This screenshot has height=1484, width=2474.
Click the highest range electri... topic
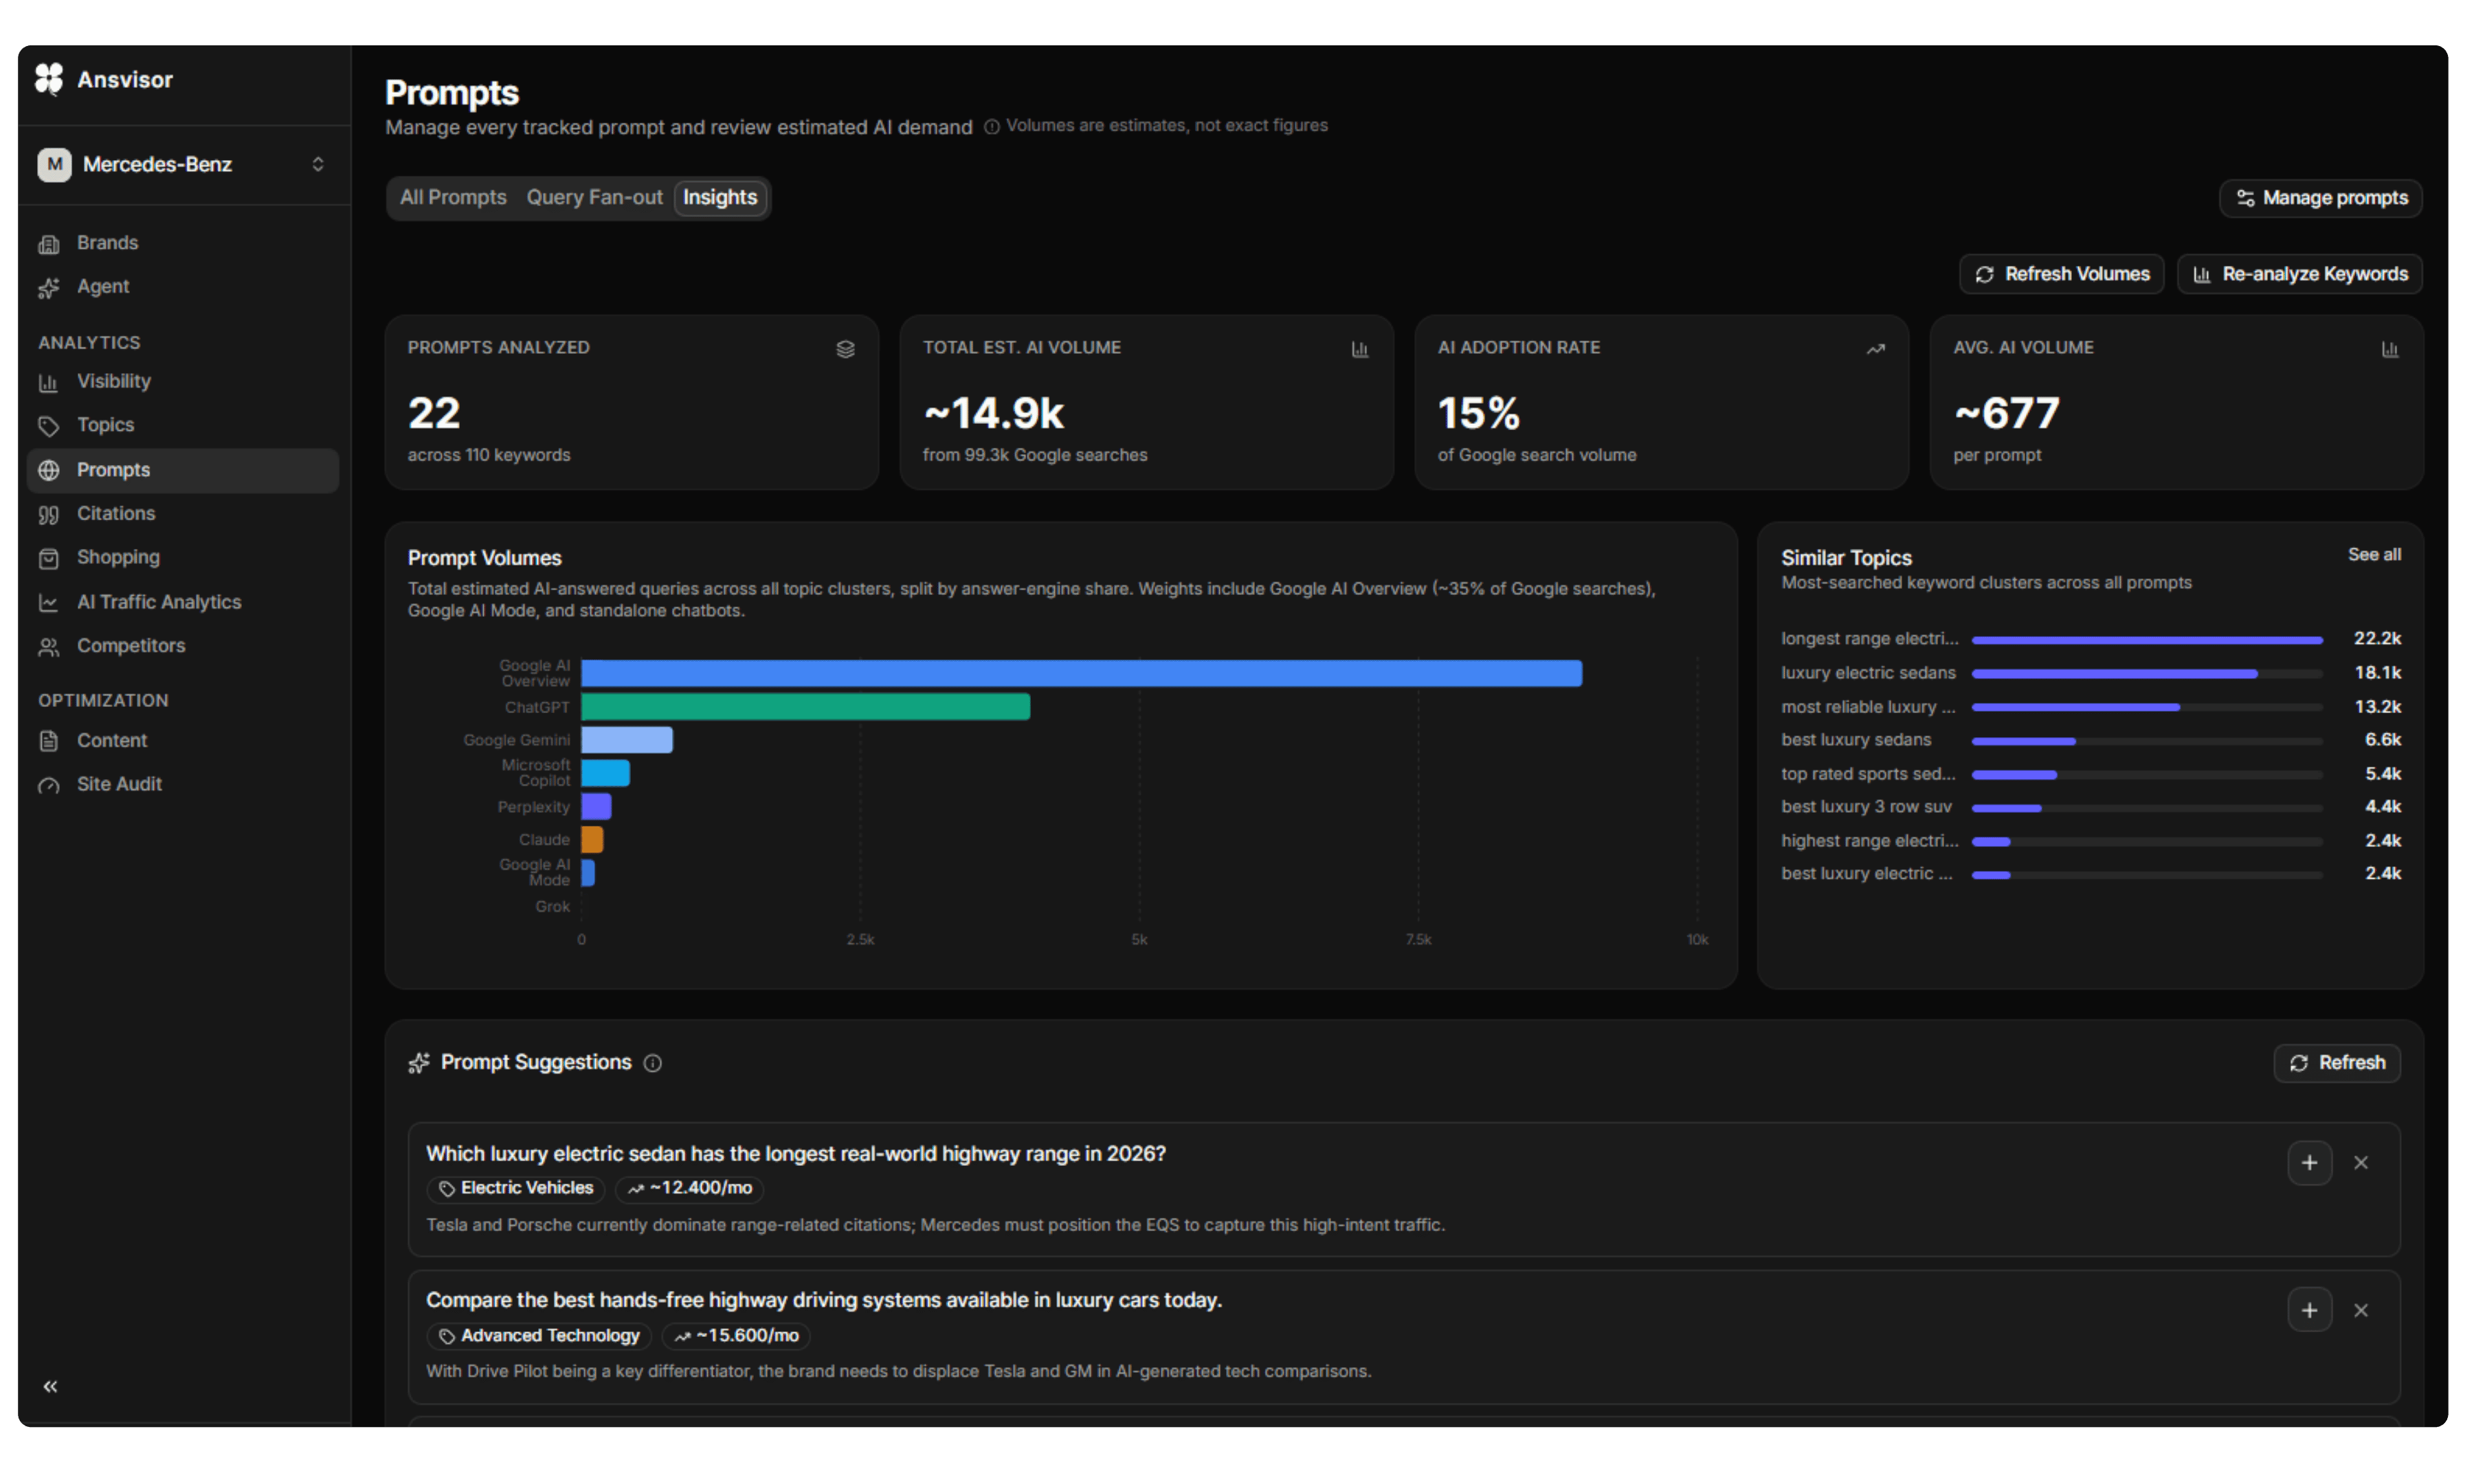click(x=1869, y=841)
